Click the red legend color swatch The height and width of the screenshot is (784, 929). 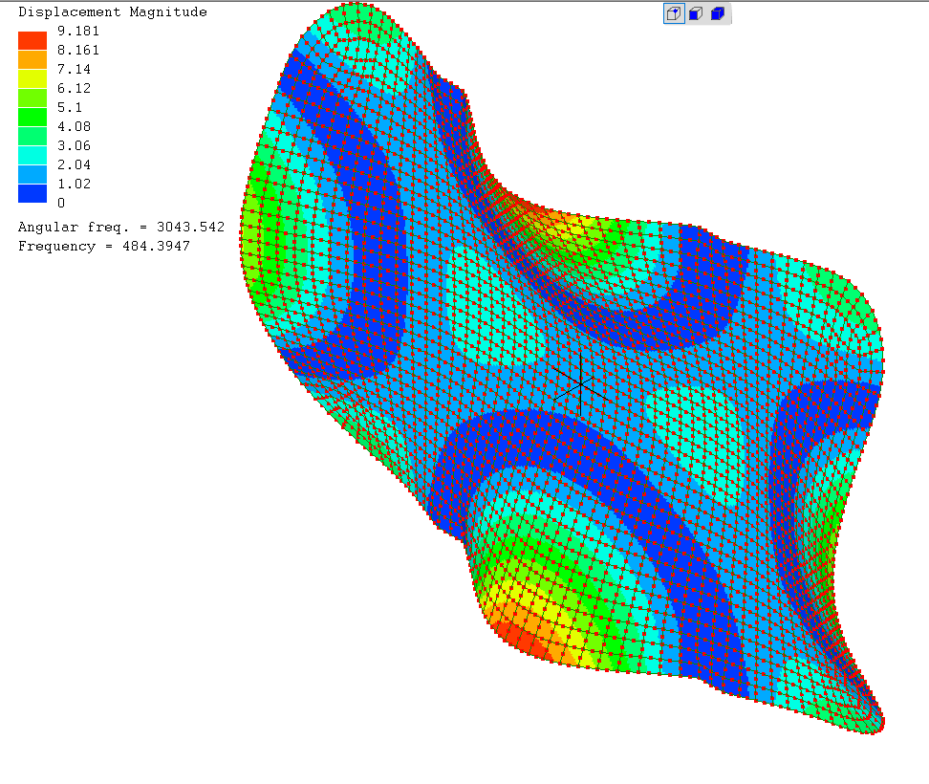point(32,40)
